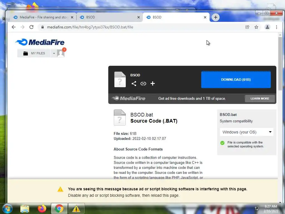Open the Windows (your OS) dropdown
285x214 pixels.
pos(247,132)
